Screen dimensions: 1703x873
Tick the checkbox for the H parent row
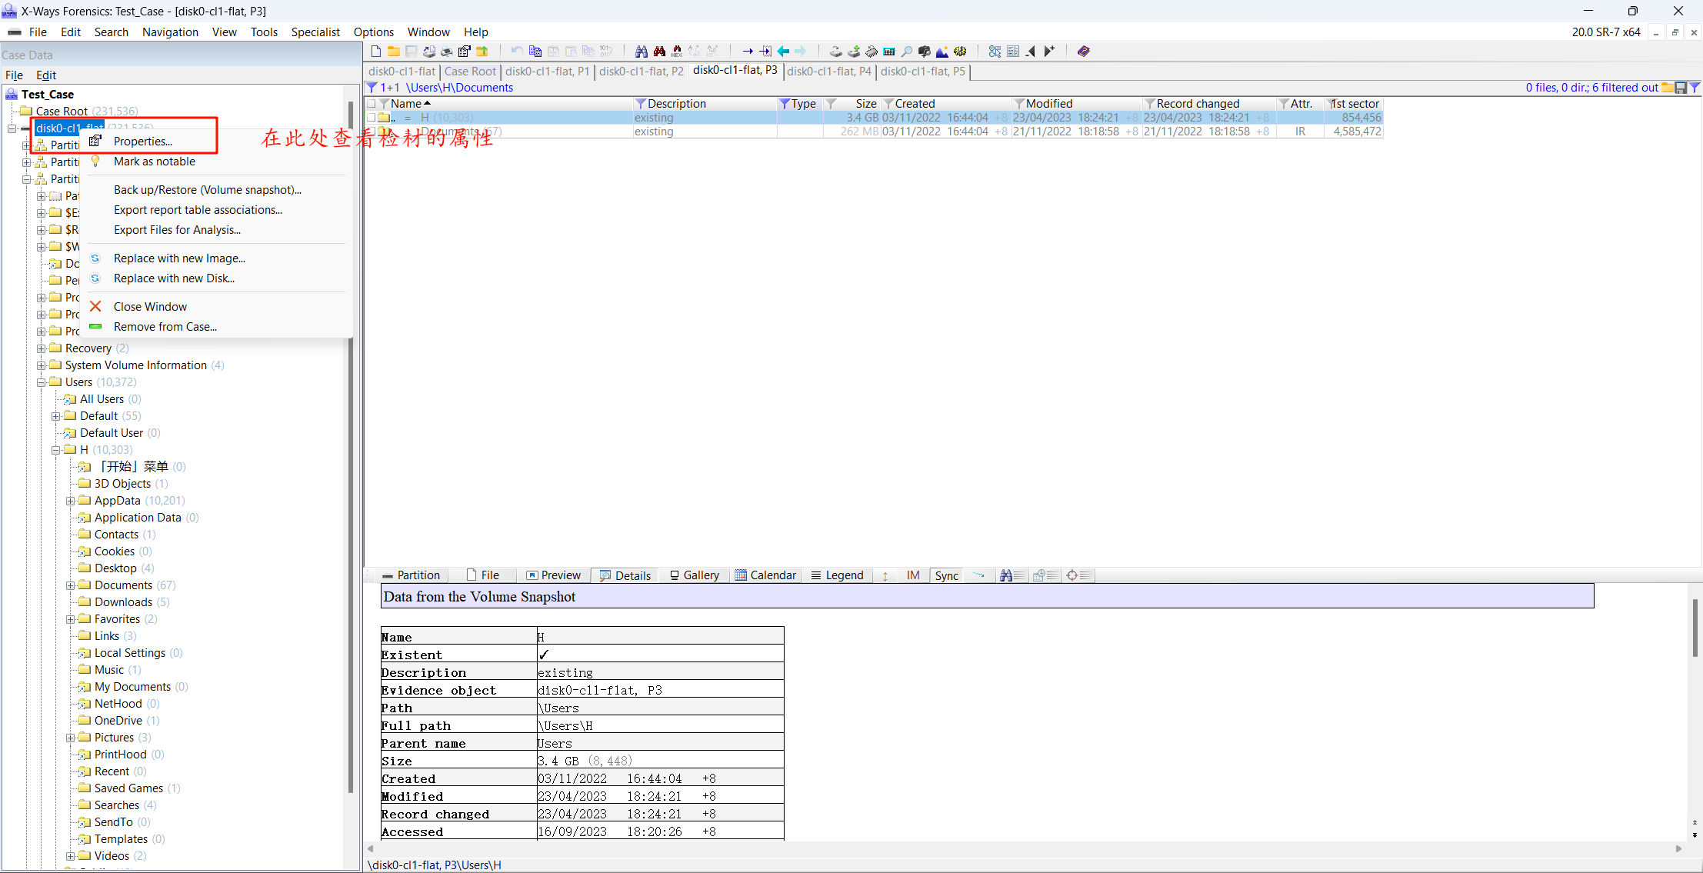coord(372,118)
